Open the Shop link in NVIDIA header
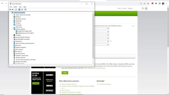 click(119, 8)
